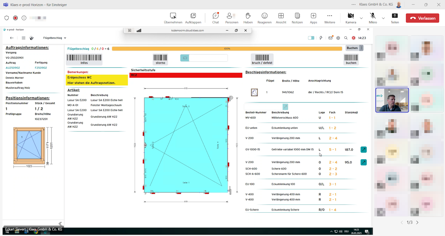Screen dimensions: 445x236
Task: Toggle the camera on in Teams
Action: coord(351,18)
